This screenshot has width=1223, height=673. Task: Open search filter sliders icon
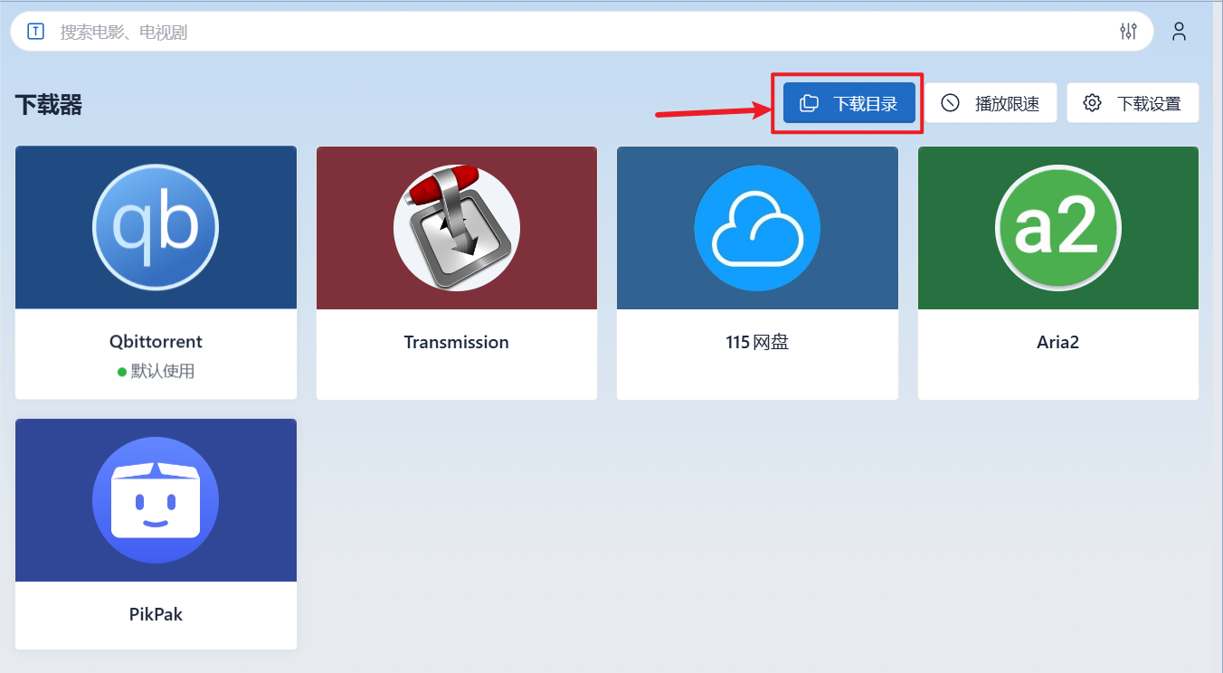point(1128,32)
